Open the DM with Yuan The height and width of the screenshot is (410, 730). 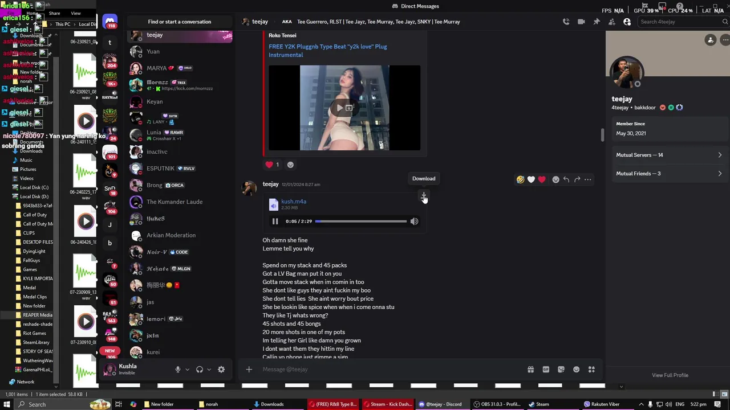(x=180, y=52)
